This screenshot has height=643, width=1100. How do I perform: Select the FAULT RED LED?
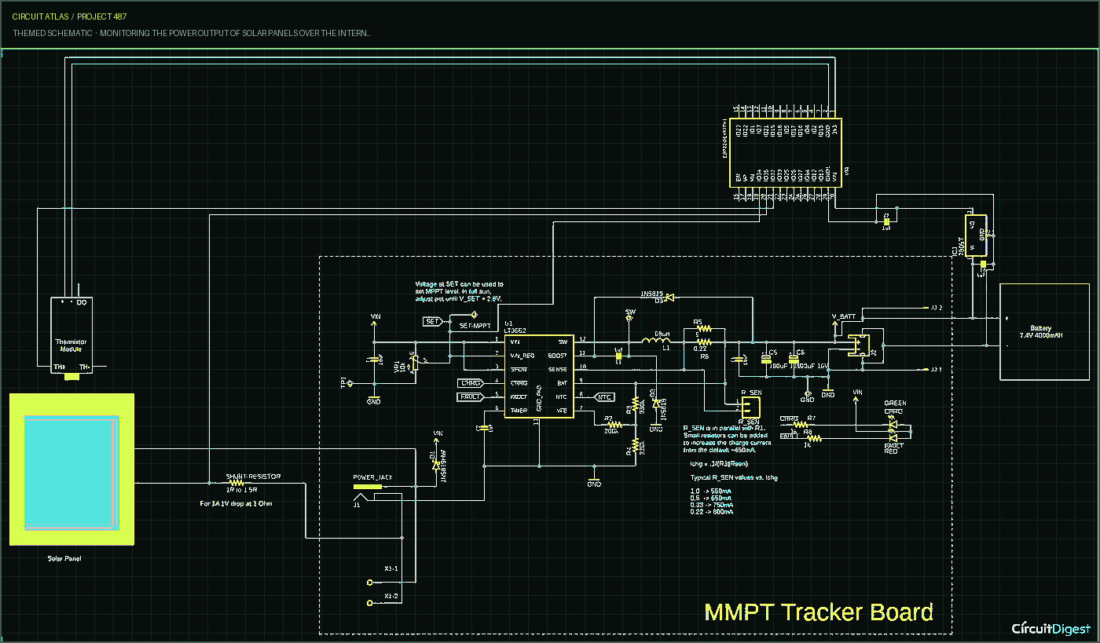point(893,437)
